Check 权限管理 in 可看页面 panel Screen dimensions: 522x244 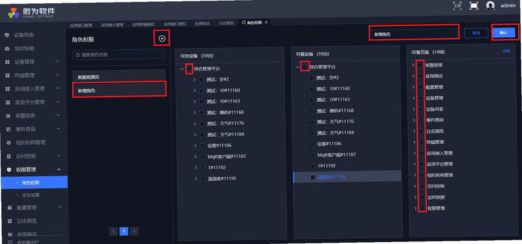pos(422,208)
